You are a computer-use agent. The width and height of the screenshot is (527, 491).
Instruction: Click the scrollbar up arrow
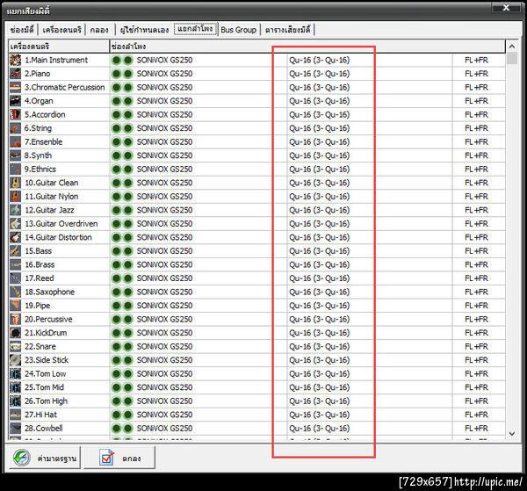(511, 47)
